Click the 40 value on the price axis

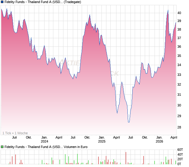tap(179, 13)
